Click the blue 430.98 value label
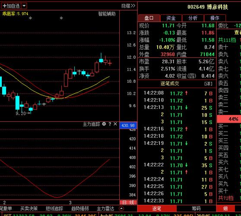This screenshot has height=216, width=241. (x=128, y=125)
